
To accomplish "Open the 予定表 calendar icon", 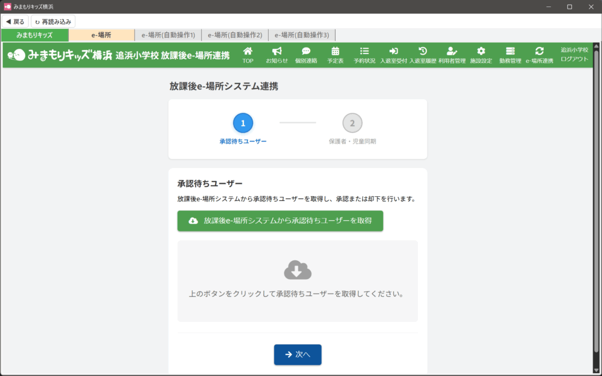I will [x=335, y=52].
